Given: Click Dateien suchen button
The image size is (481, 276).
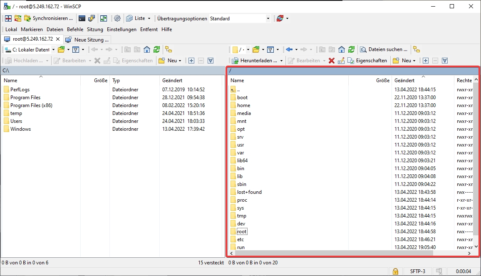Looking at the screenshot, I should tap(384, 49).
